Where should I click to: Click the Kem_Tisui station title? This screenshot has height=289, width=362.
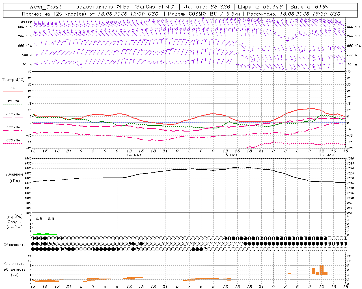46,7
